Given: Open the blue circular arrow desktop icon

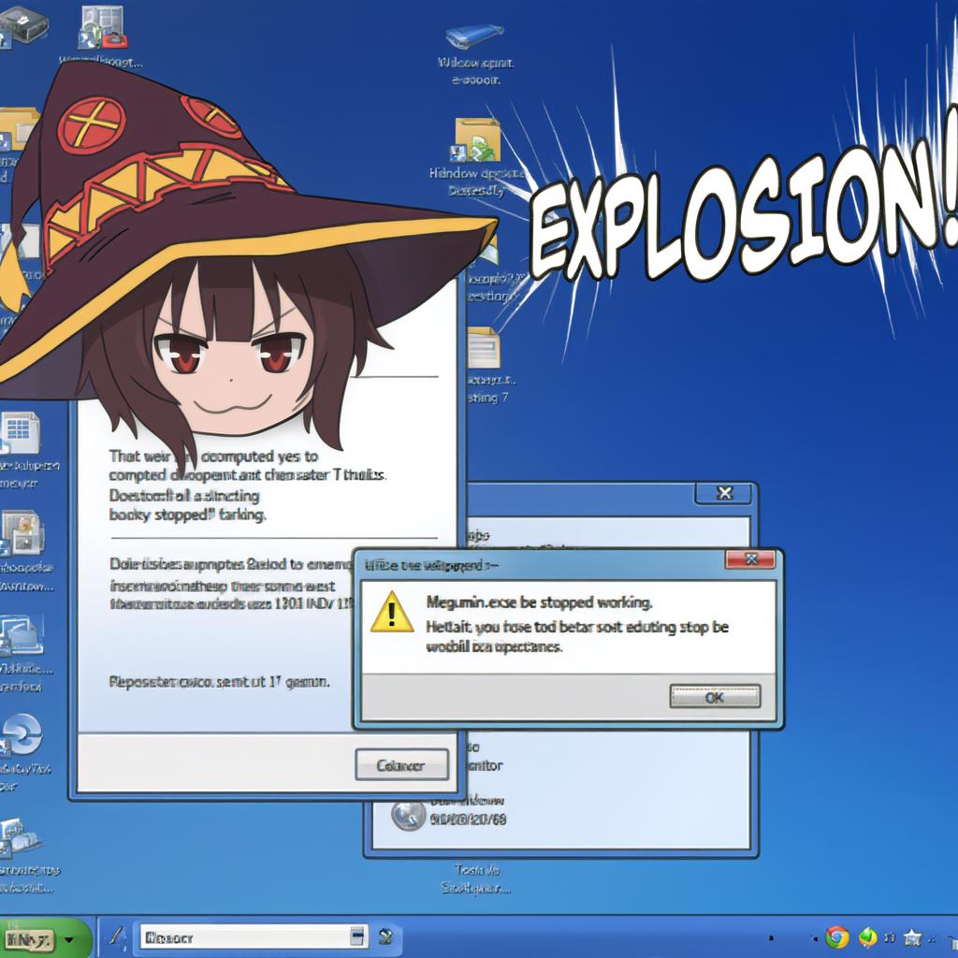Looking at the screenshot, I should click(x=21, y=736).
